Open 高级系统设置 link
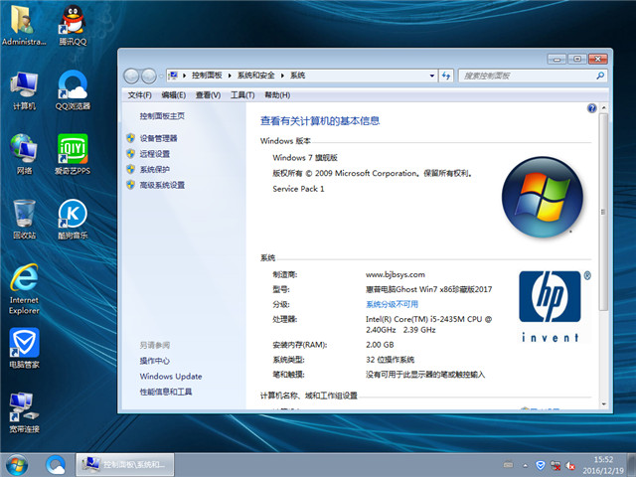Screen dimensions: 636x477 162,185
